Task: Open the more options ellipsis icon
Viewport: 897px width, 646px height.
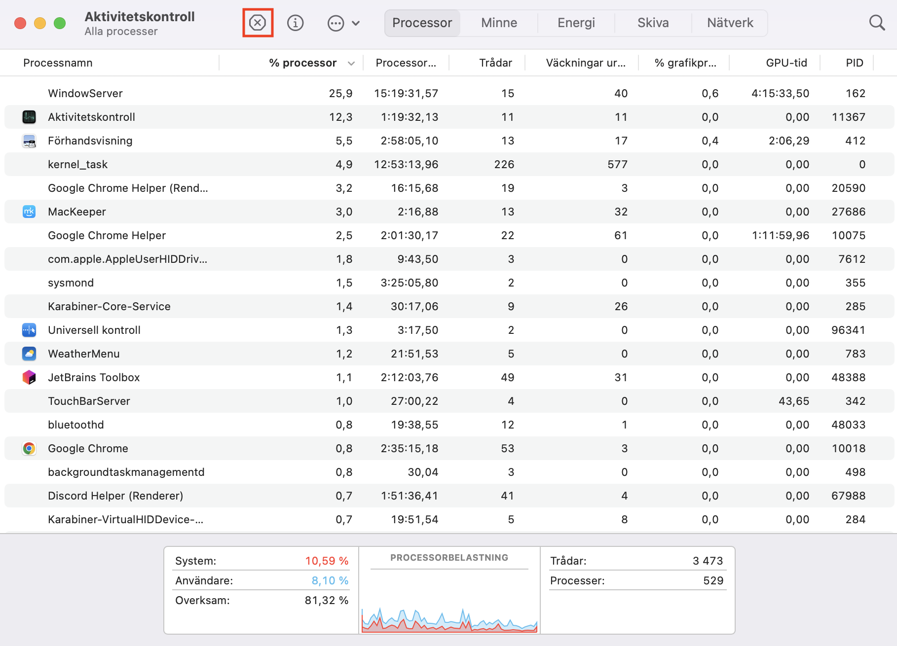Action: click(336, 23)
